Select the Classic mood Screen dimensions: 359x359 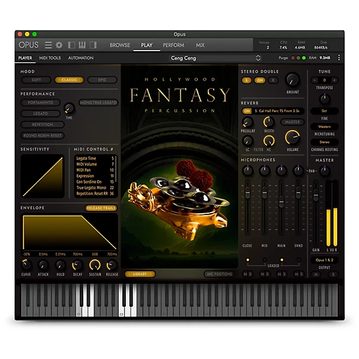69,80
